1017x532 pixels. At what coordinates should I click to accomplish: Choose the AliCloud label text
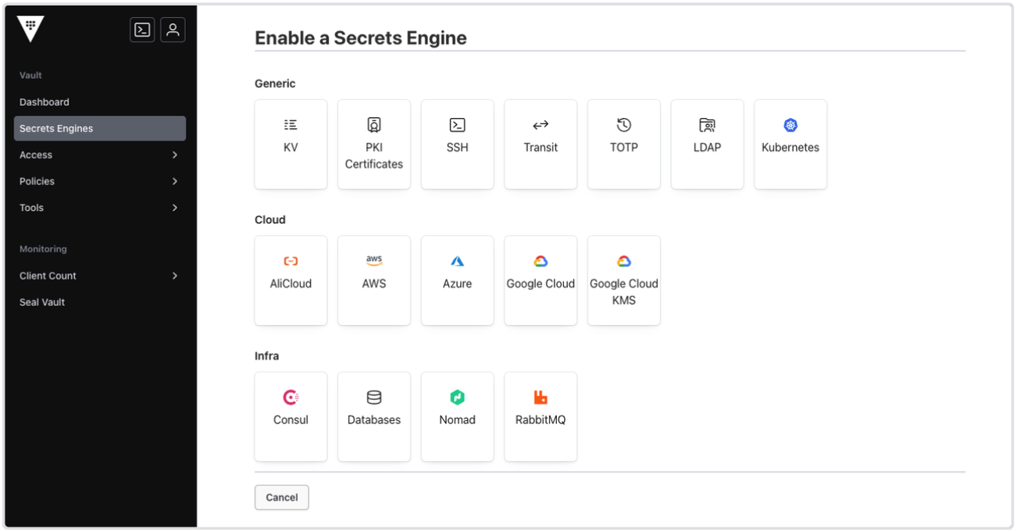[291, 284]
